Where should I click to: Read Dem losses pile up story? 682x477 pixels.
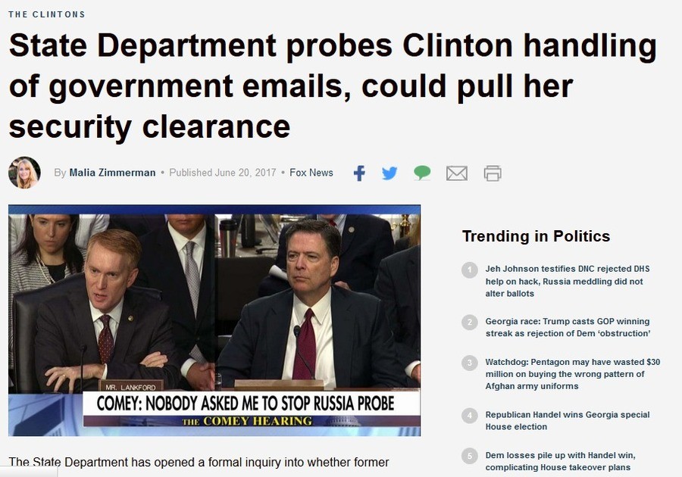(x=560, y=461)
